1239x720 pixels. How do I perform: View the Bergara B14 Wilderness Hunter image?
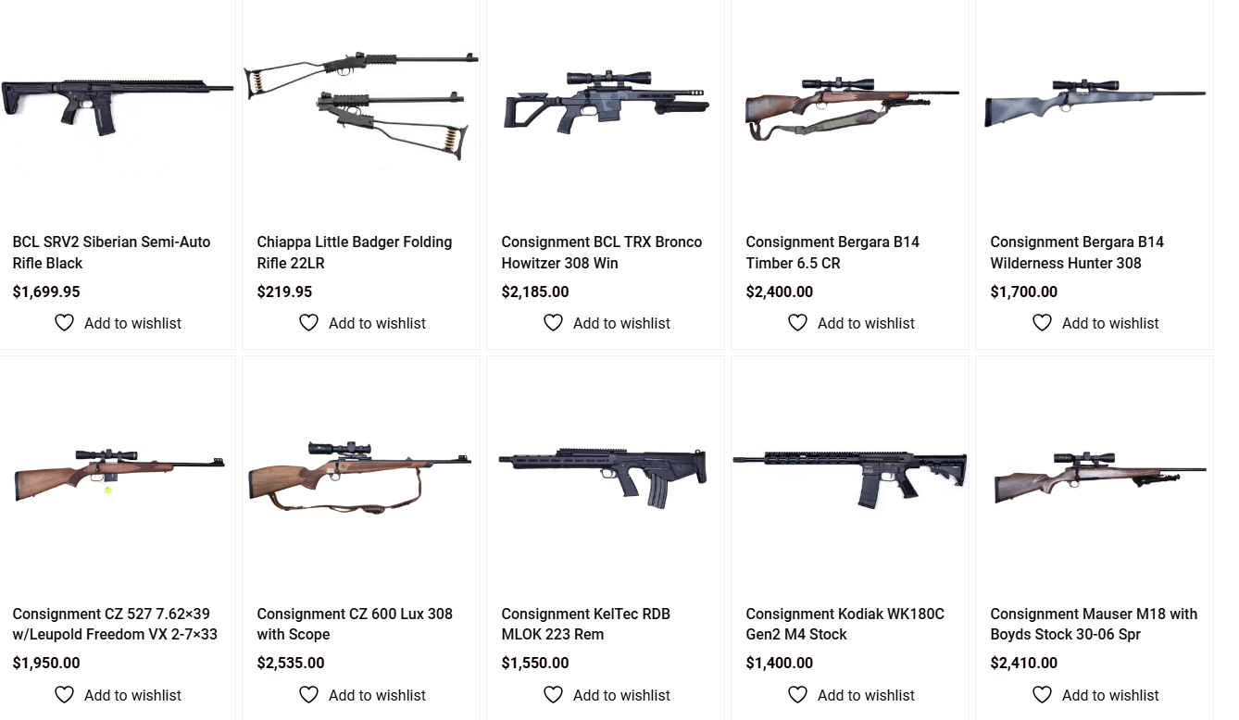1095,104
